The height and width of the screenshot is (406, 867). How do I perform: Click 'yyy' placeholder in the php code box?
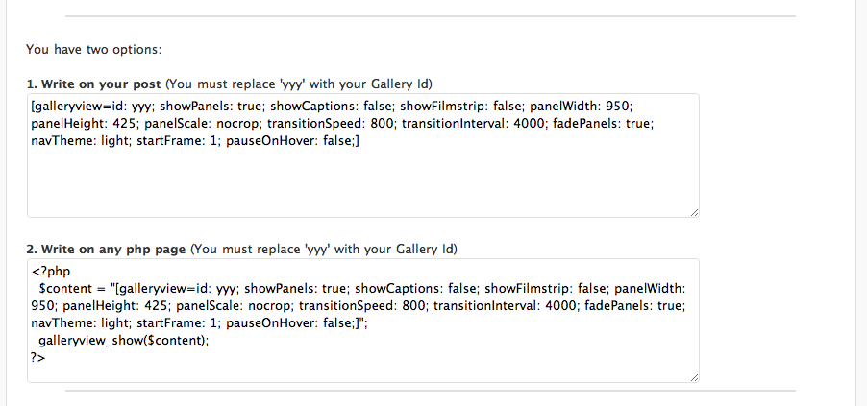[226, 289]
